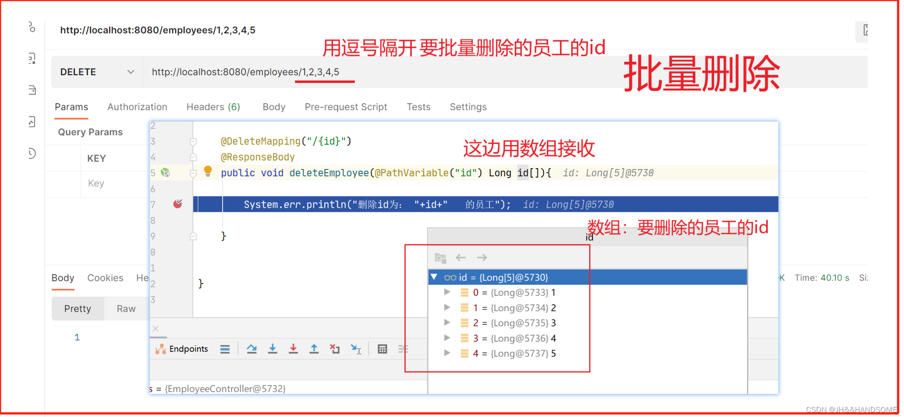The width and height of the screenshot is (904, 417).
Task: Choose Raw response view
Action: pyautogui.click(x=126, y=309)
